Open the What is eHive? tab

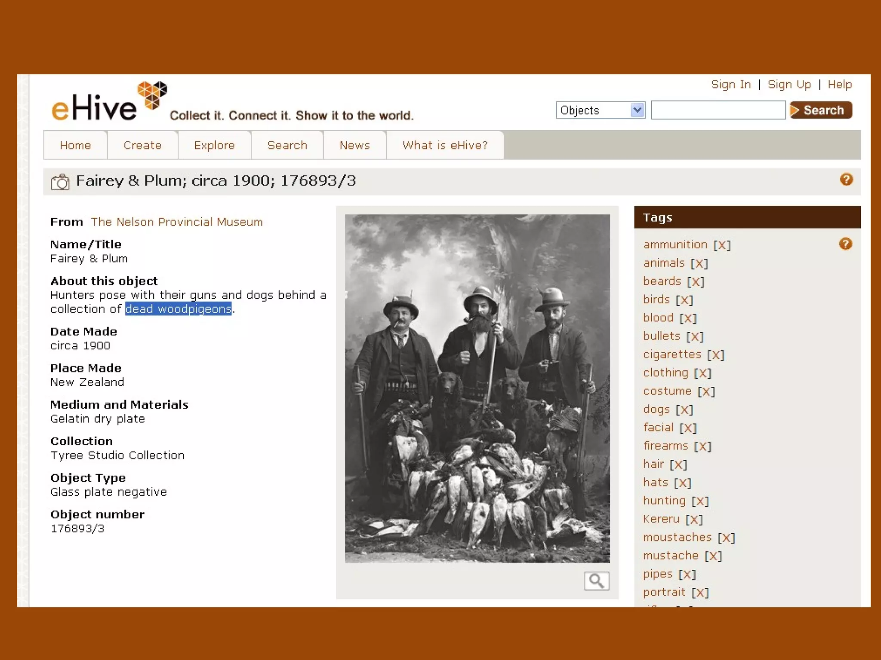point(445,145)
